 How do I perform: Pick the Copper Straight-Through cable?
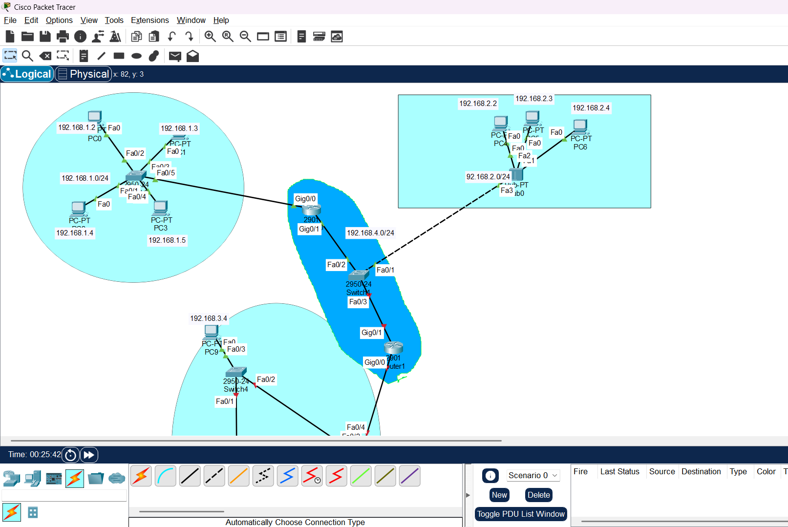[190, 476]
